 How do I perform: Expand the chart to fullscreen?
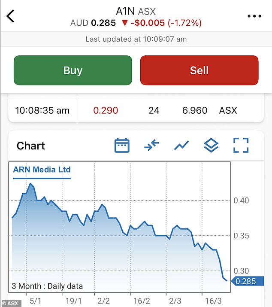pos(241,146)
